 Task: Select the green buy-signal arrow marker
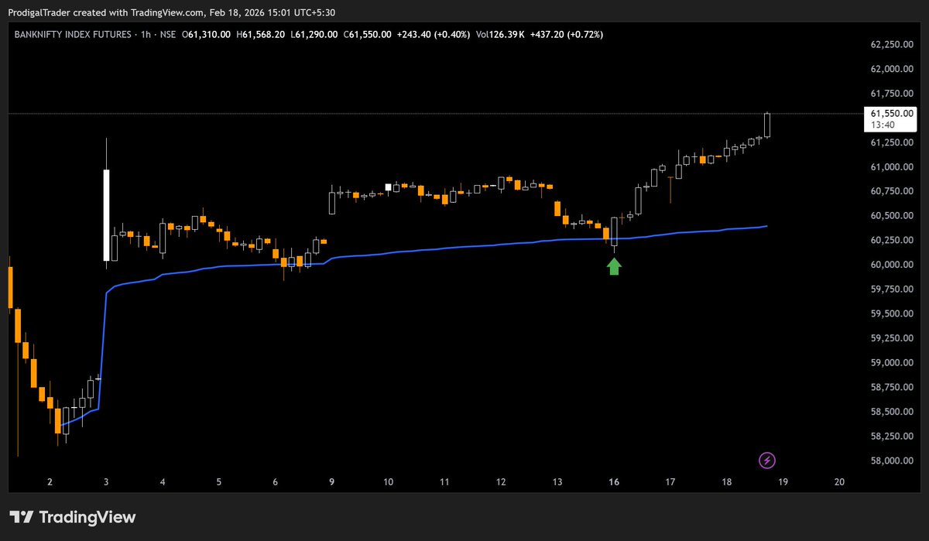pos(613,265)
